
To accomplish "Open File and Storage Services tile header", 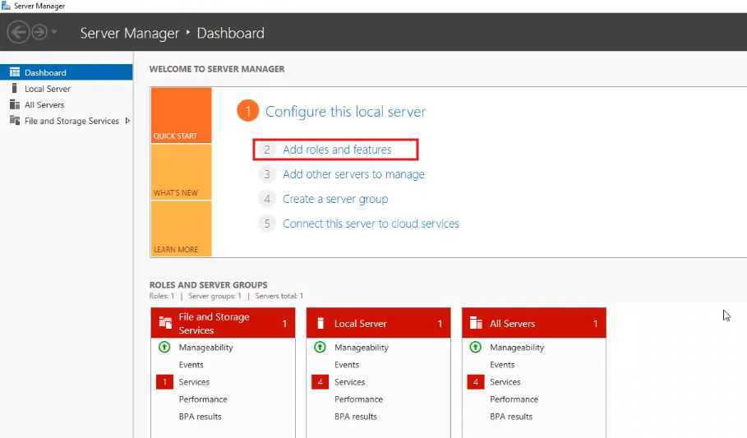I will pyautogui.click(x=223, y=323).
